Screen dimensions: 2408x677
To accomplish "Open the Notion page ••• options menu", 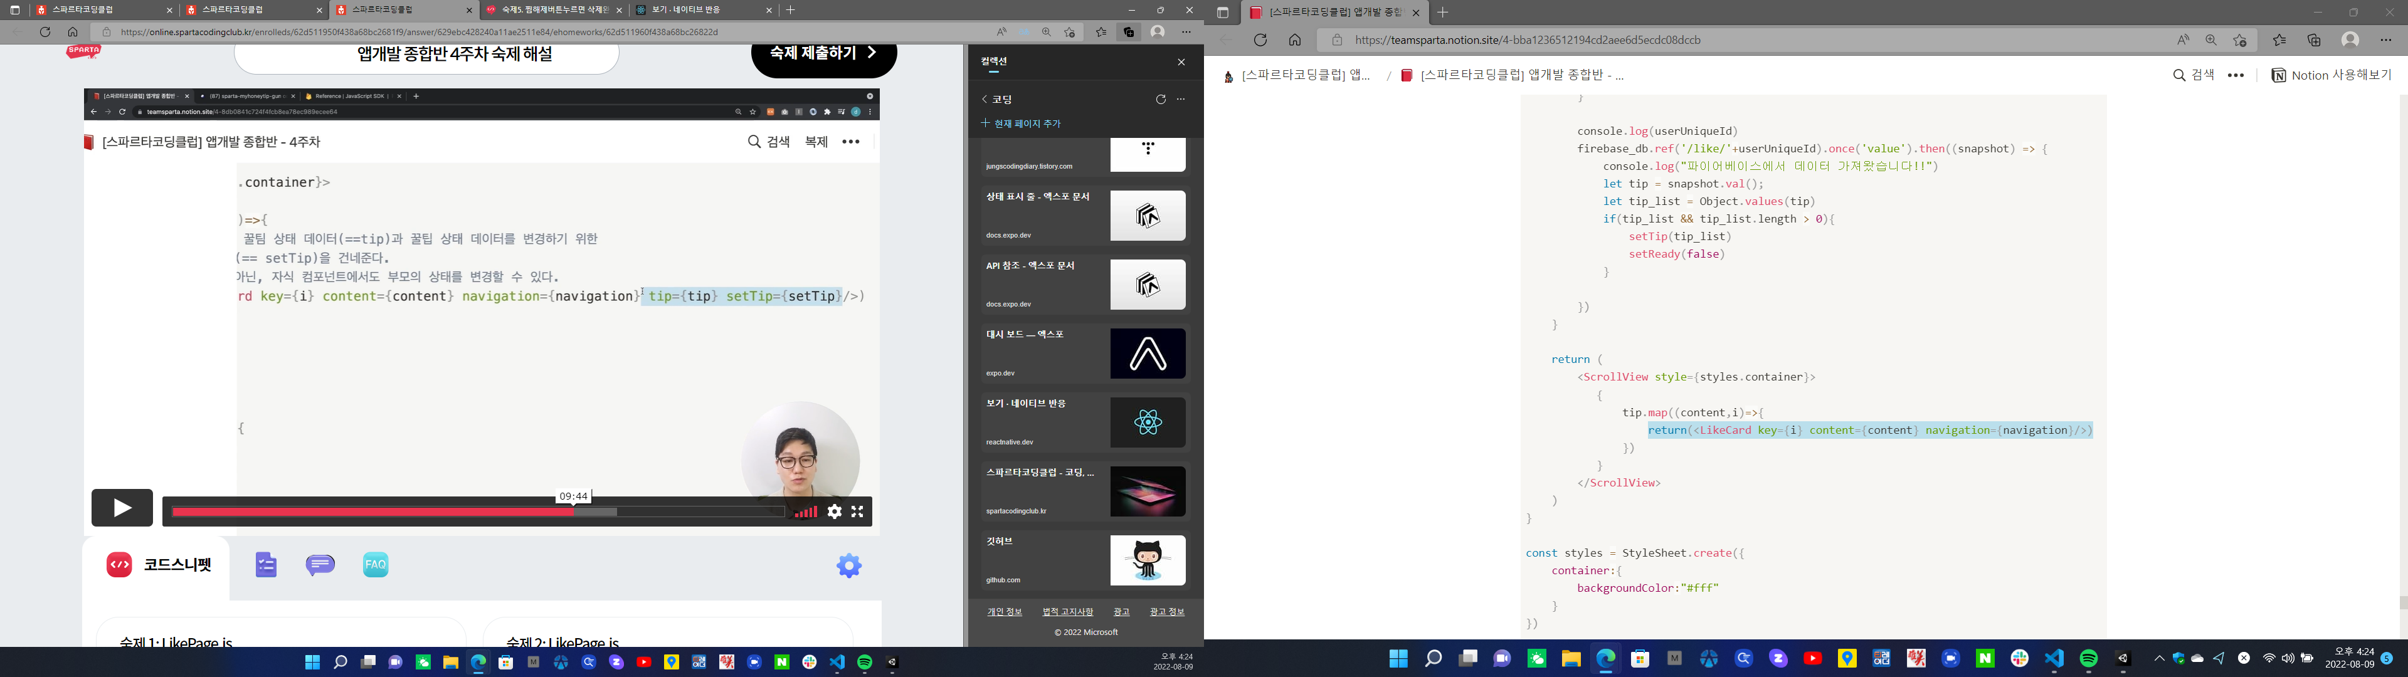I will coord(2235,76).
